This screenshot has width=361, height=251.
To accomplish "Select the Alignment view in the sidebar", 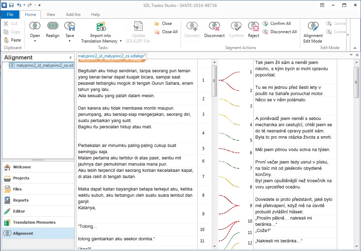I will (38, 233).
